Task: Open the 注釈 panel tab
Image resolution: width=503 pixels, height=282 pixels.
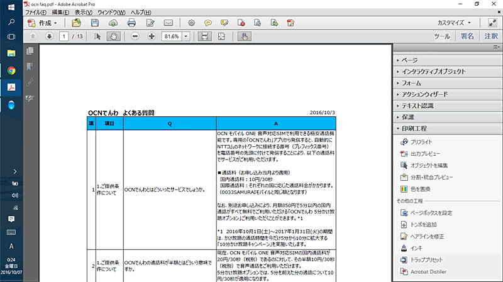Action: (491, 36)
